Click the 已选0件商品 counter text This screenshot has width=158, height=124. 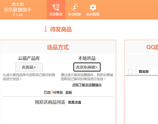[53, 92]
